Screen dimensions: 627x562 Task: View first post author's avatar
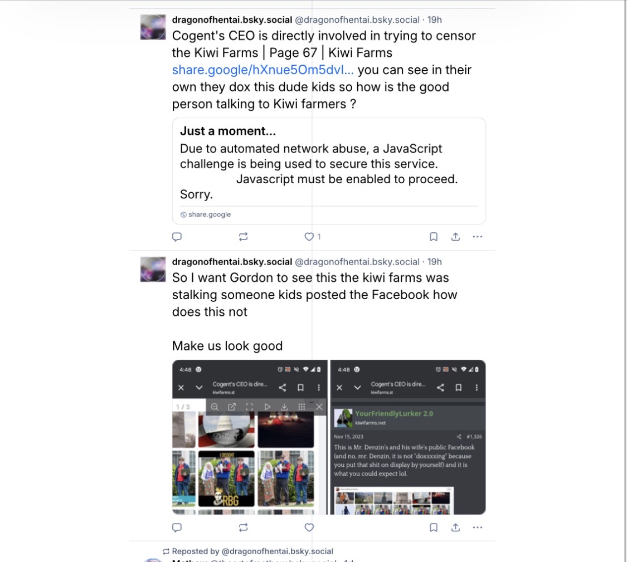click(153, 27)
